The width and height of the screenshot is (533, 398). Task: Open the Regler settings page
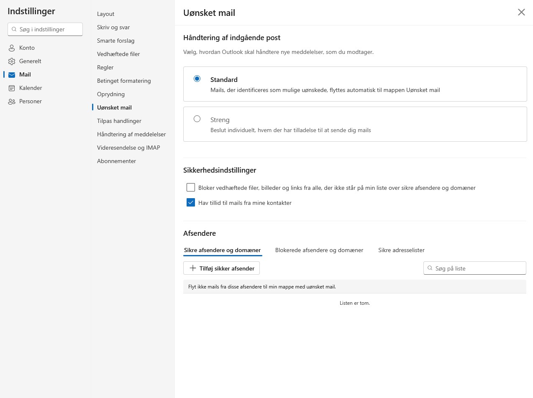pos(105,67)
